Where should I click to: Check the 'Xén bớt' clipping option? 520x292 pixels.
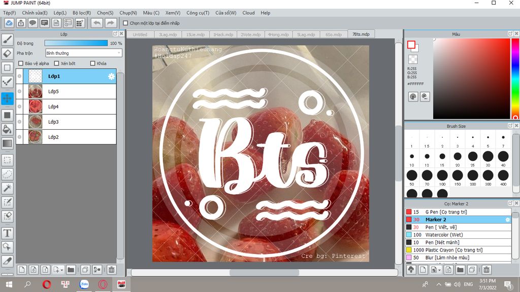(x=56, y=63)
